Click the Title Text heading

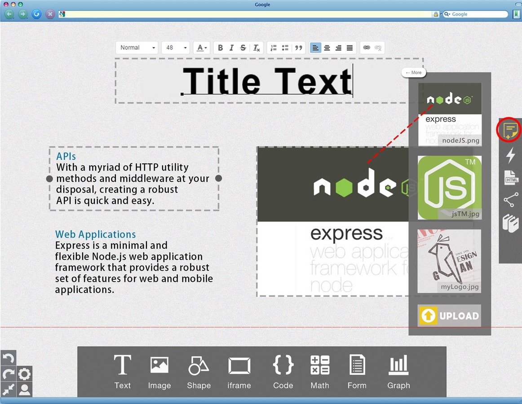(267, 81)
